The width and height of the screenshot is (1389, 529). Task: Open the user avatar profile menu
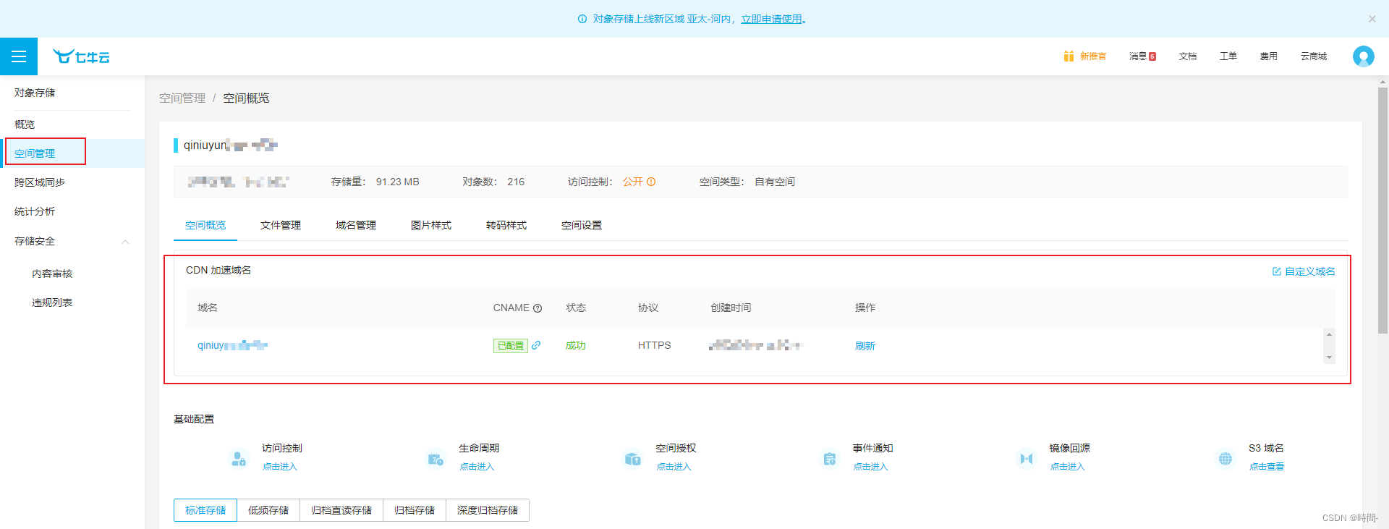point(1363,56)
